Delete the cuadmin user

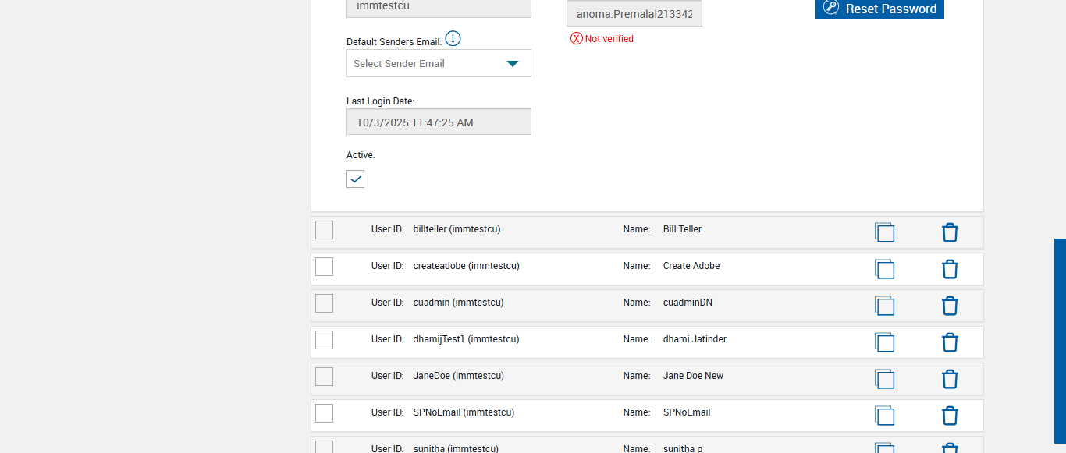(950, 306)
